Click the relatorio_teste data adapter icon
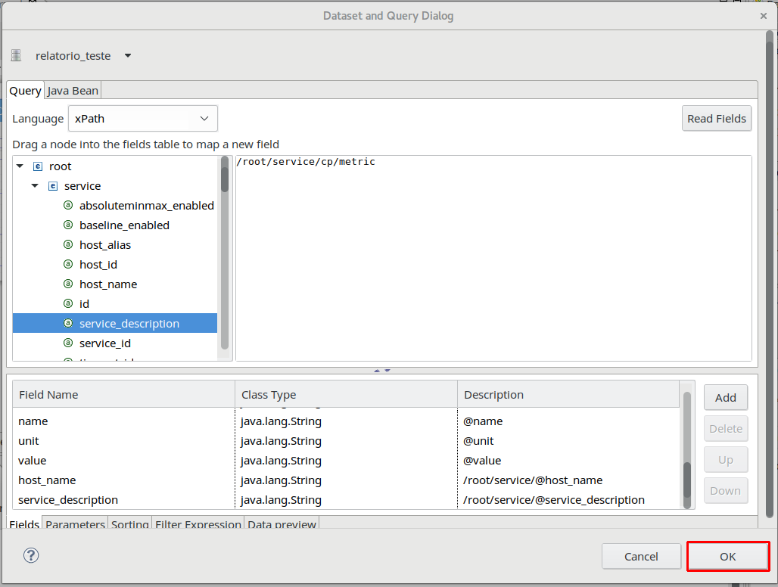This screenshot has width=778, height=587. pyautogui.click(x=16, y=56)
